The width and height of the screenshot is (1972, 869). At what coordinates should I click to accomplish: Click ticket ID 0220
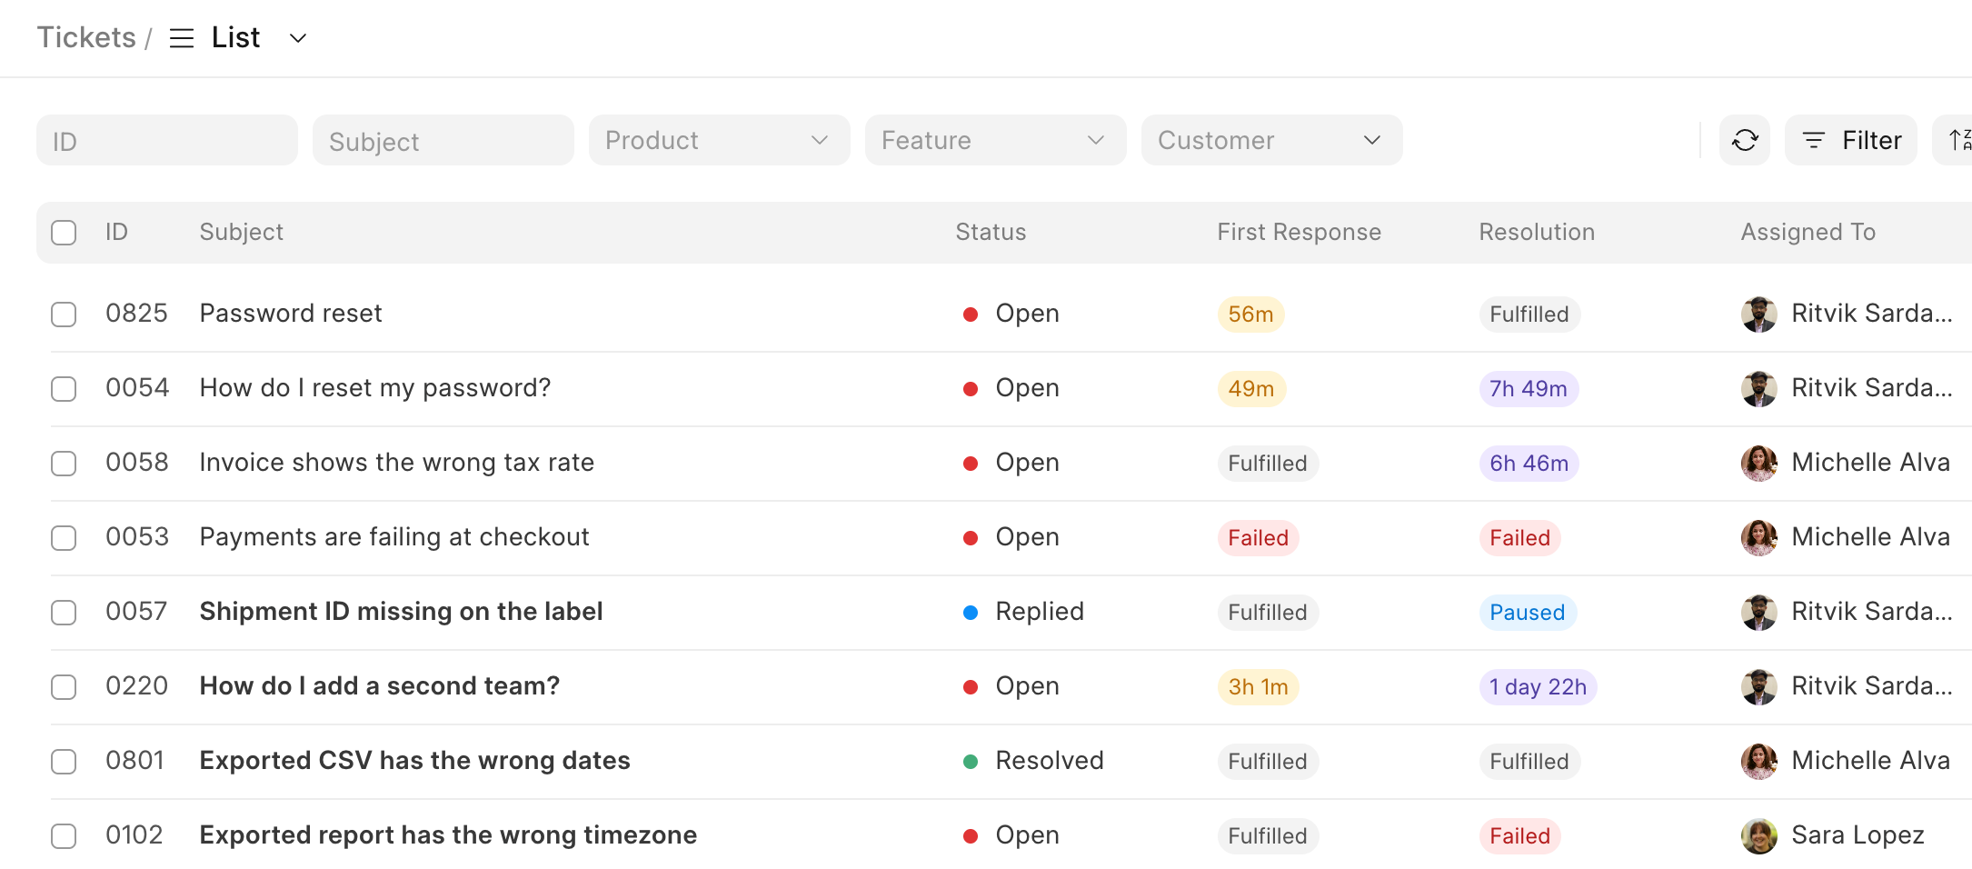coord(136,686)
